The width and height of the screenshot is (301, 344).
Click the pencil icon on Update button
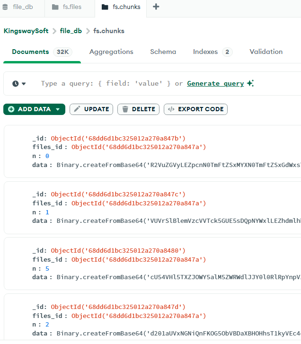click(x=77, y=109)
